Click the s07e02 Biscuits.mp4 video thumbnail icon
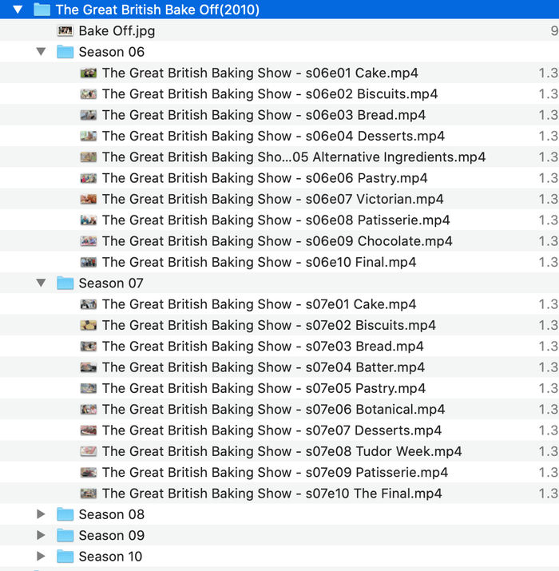 (89, 325)
